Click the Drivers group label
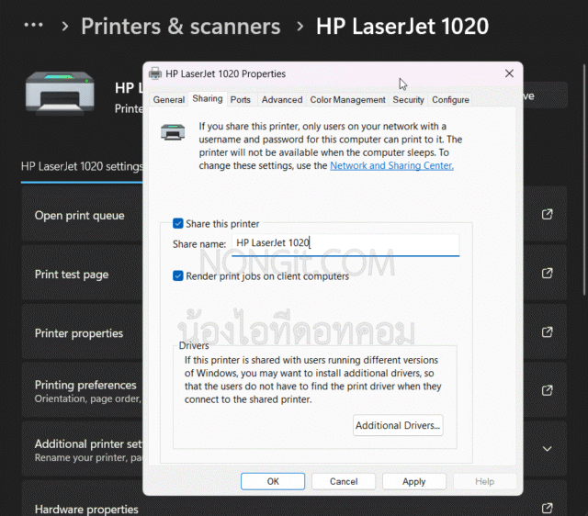588x516 pixels. (194, 345)
